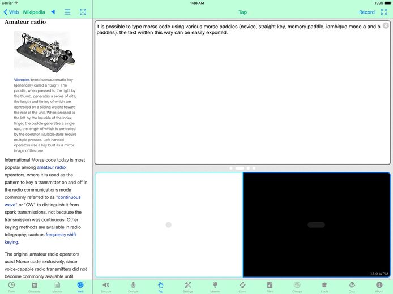Tap the white dit paddle

169,224
